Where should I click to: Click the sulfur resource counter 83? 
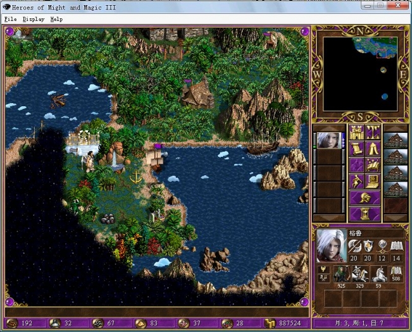(154, 323)
